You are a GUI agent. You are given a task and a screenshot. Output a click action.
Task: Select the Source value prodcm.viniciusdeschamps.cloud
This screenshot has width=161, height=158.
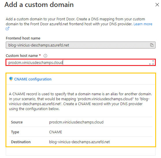(76, 122)
